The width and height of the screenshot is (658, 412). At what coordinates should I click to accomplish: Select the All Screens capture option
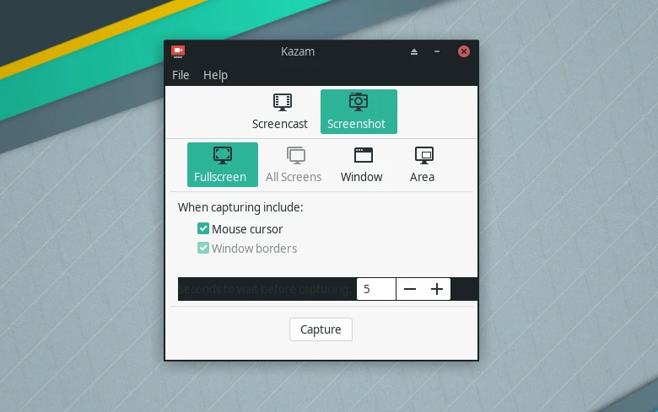coord(294,164)
